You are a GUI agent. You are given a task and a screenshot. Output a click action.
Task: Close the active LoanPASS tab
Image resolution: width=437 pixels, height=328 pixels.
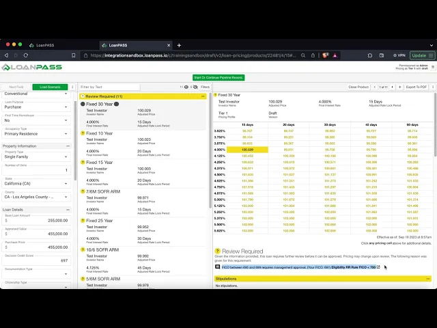pyautogui.click(x=169, y=45)
